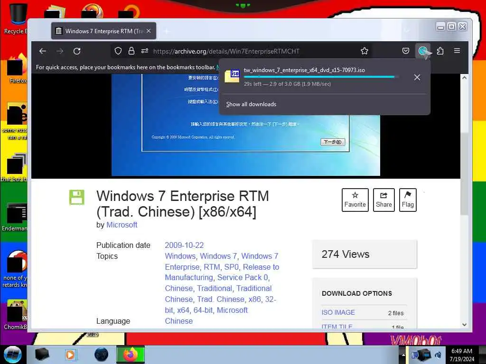Viewport: 486px width, 364px height.
Task: Open the dark globe taskbar icon
Action: tap(102, 355)
